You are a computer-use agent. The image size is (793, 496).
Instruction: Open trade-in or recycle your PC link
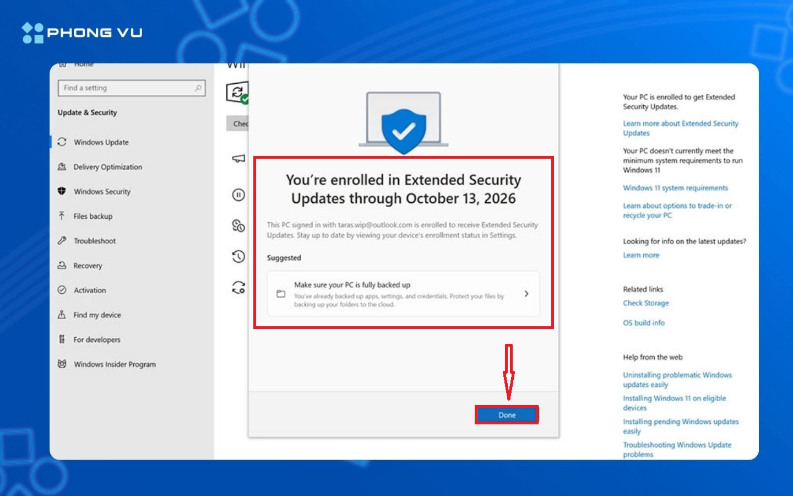pyautogui.click(x=677, y=211)
